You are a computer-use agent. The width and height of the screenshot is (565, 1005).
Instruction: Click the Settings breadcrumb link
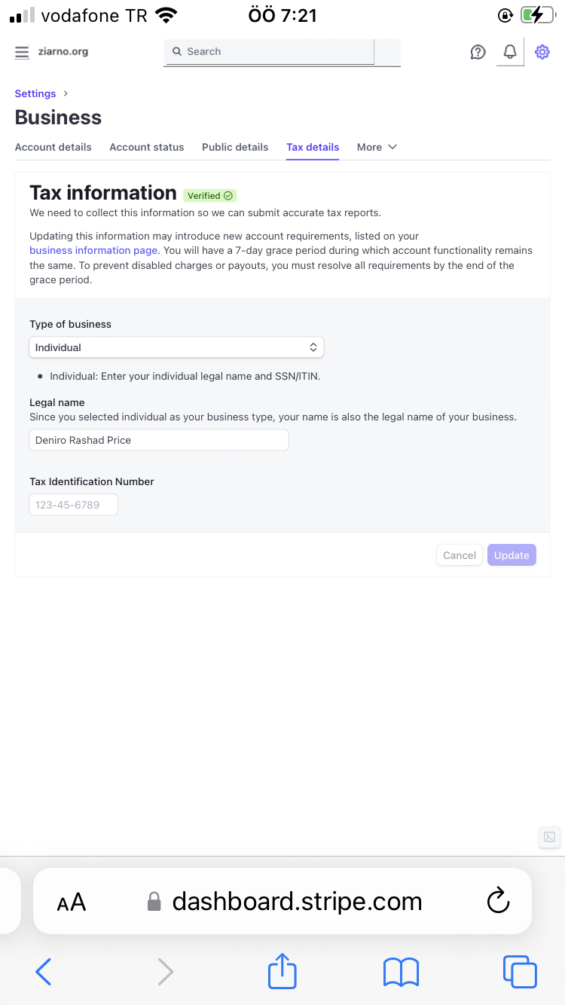coord(35,93)
